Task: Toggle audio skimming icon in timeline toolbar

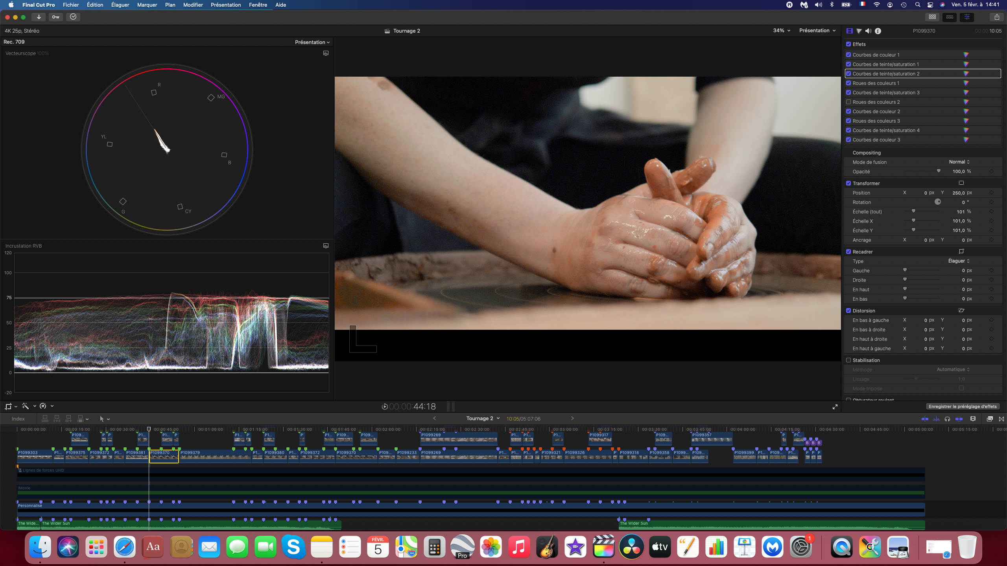Action: click(936, 419)
